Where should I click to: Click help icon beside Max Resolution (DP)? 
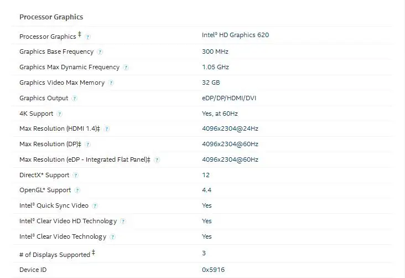pos(87,145)
